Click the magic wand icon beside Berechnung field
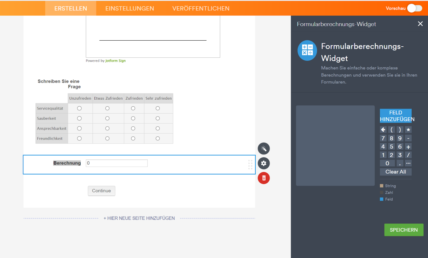Image resolution: width=428 pixels, height=258 pixels. (x=264, y=148)
